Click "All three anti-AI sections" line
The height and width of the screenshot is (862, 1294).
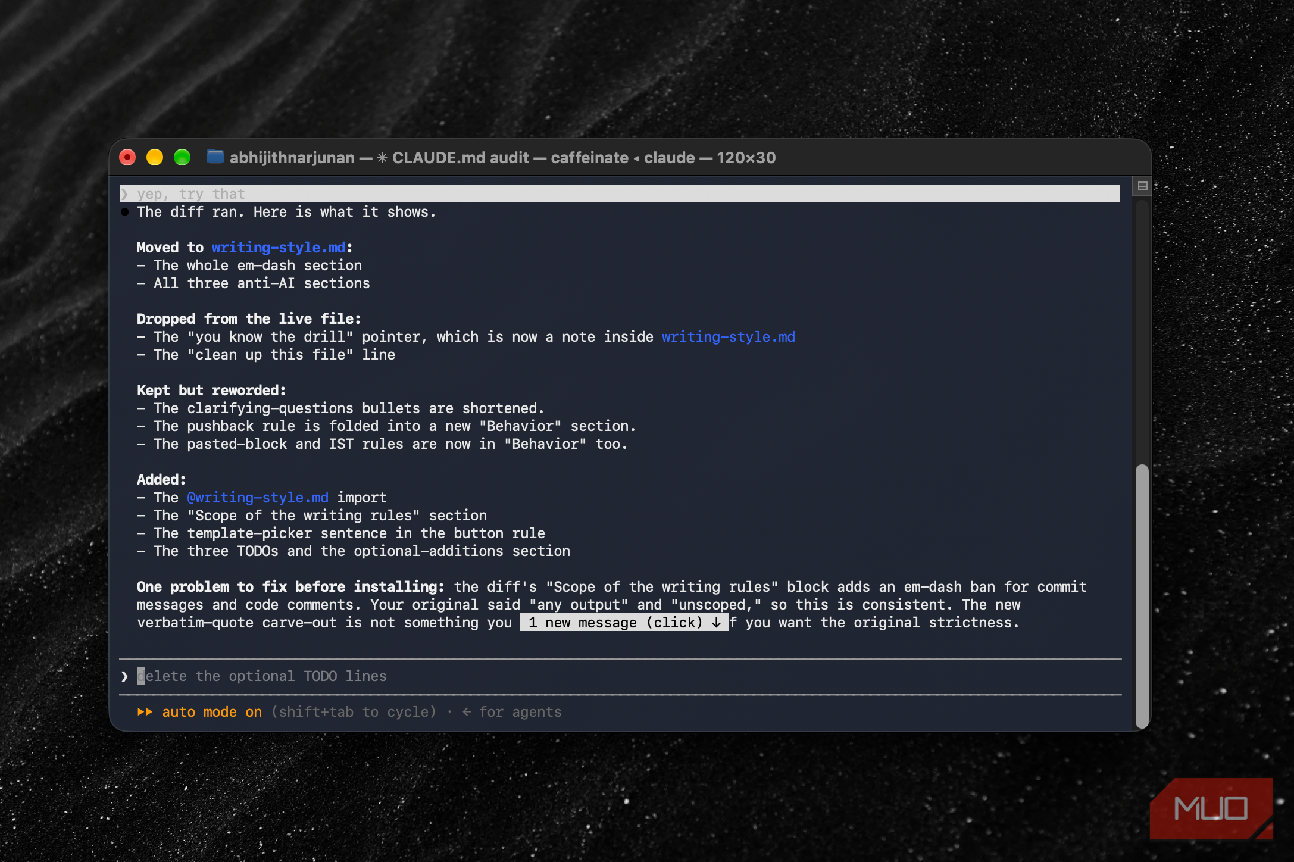(254, 283)
